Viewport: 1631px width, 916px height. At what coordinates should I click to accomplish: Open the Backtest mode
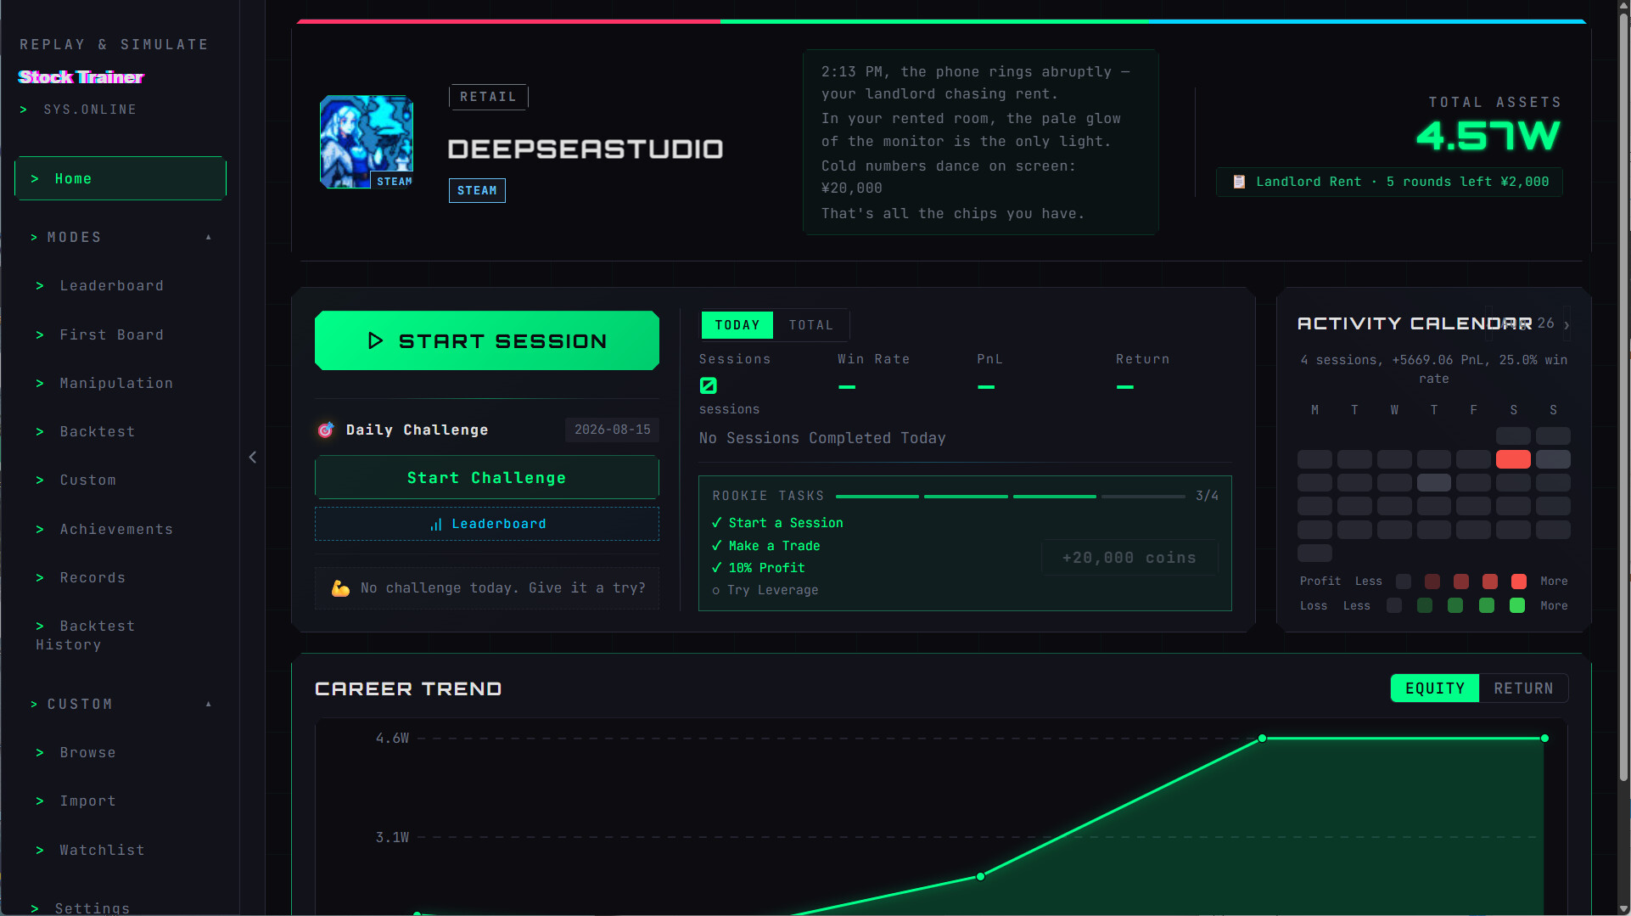[98, 432]
